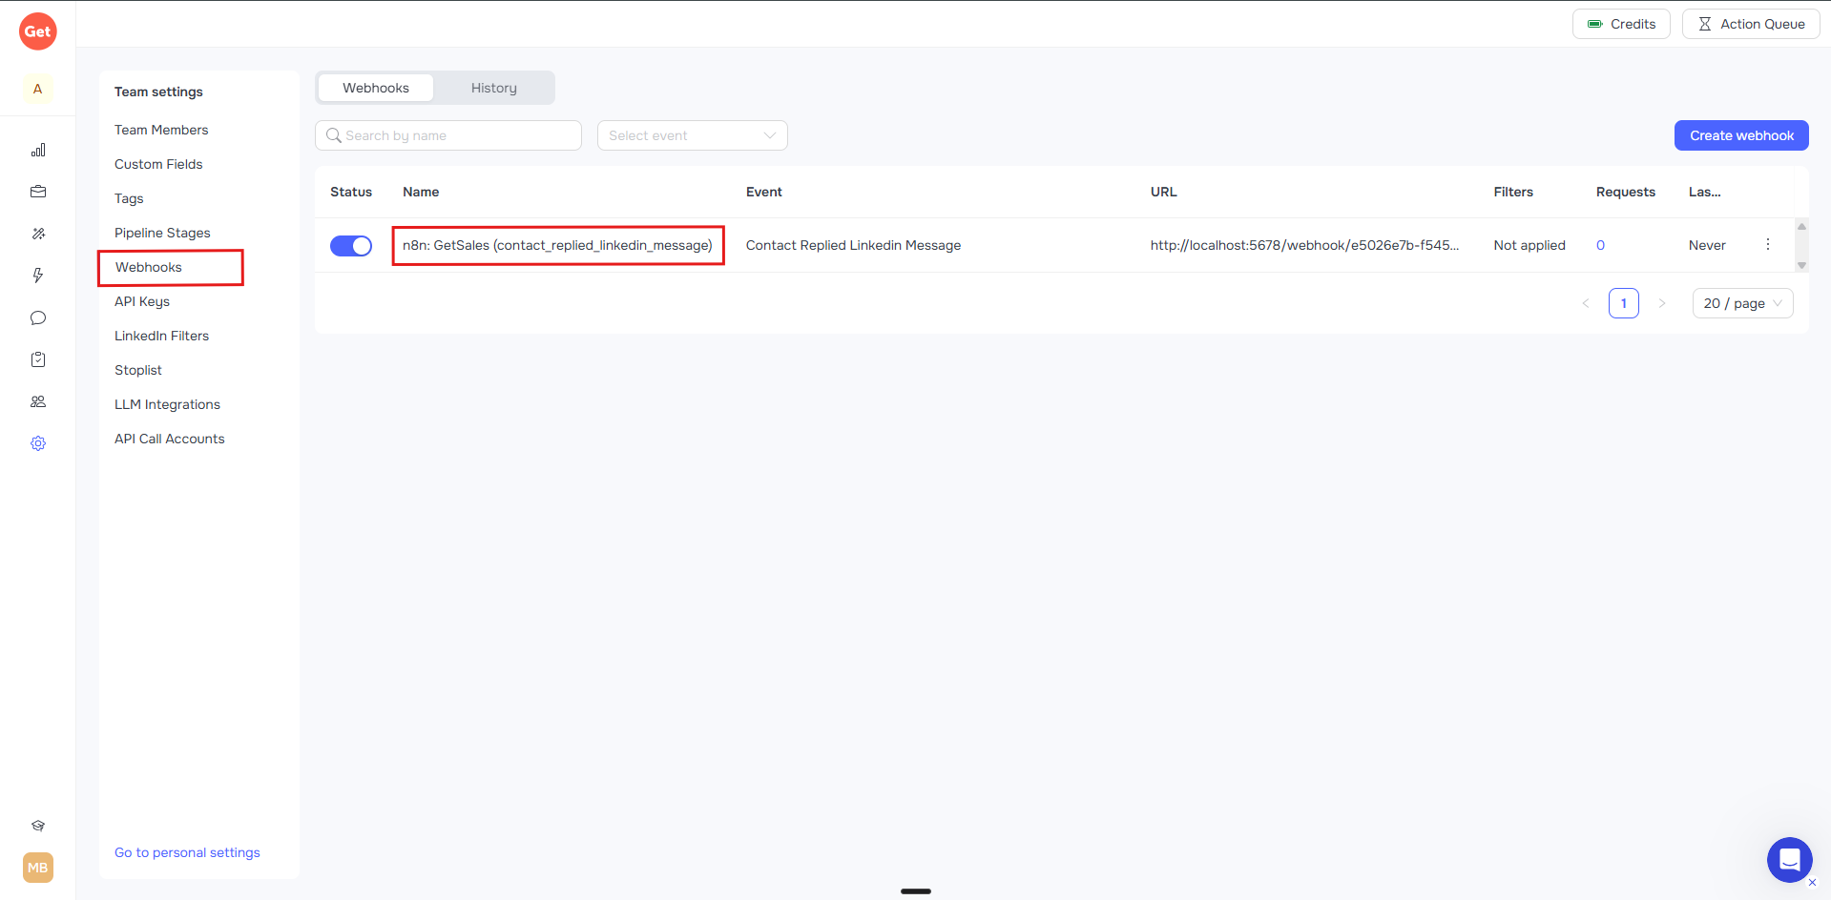Follow the Go to personal settings link
The image size is (1831, 900).
[x=187, y=852]
